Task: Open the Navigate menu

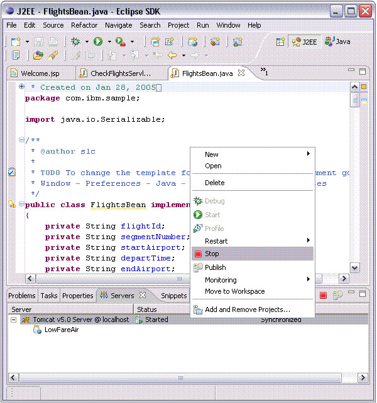Action: pos(118,25)
